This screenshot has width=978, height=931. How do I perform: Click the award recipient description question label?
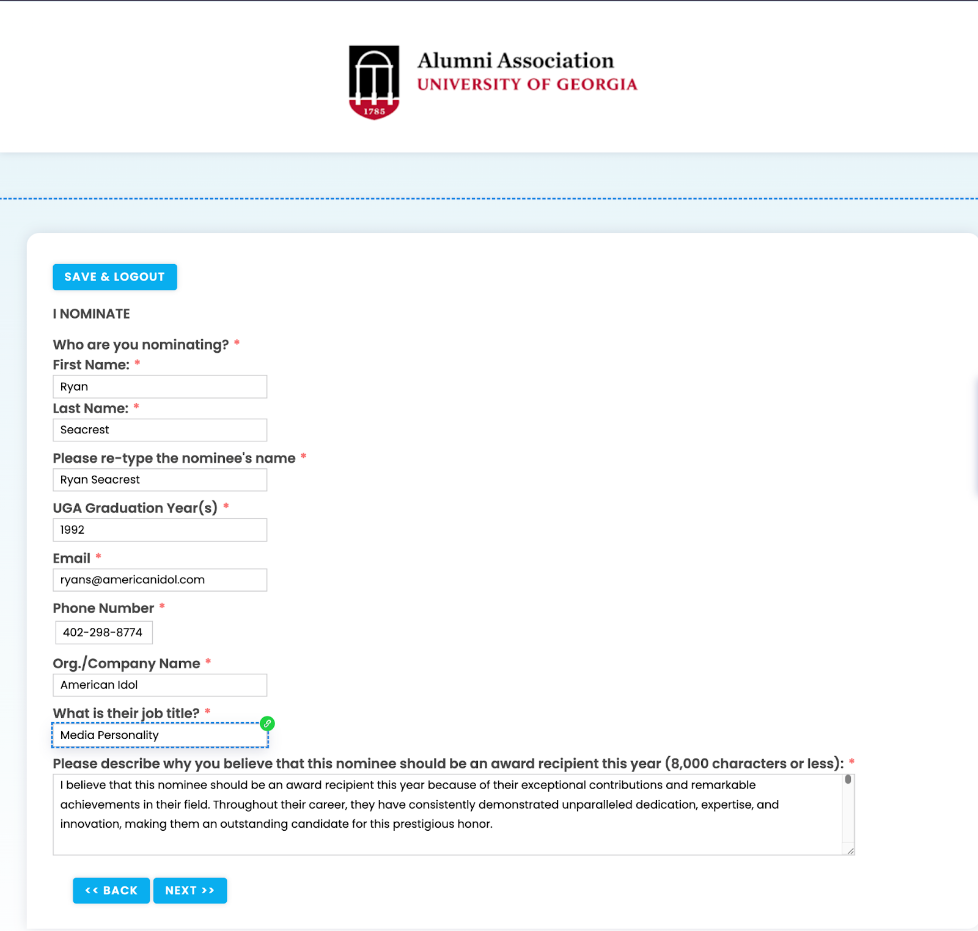click(x=448, y=764)
